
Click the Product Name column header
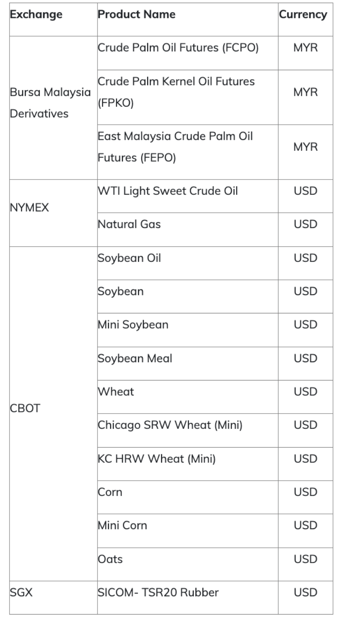coord(137,14)
